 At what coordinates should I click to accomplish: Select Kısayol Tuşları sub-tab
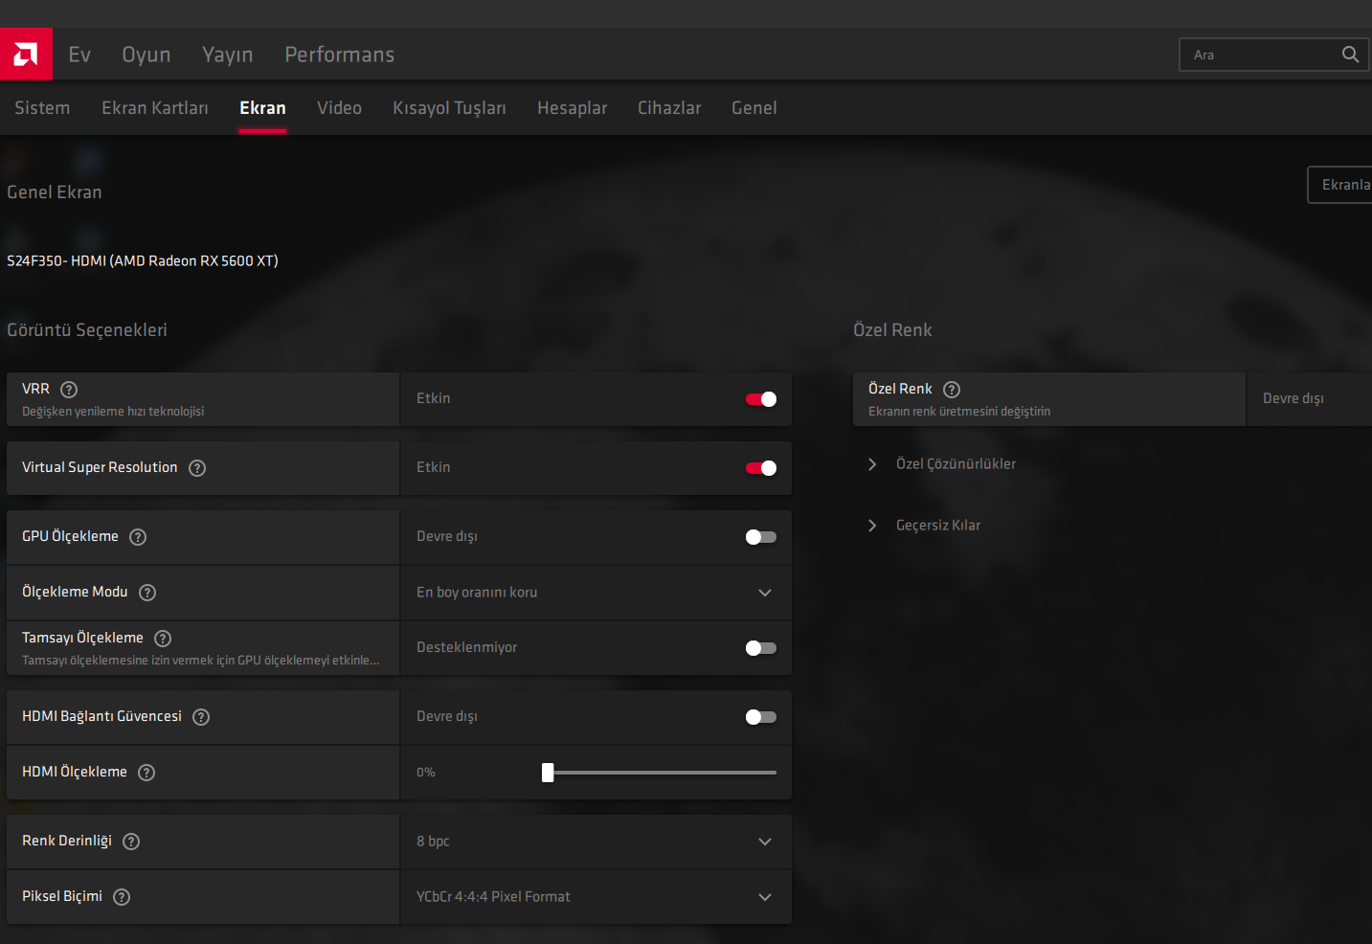coord(449,108)
